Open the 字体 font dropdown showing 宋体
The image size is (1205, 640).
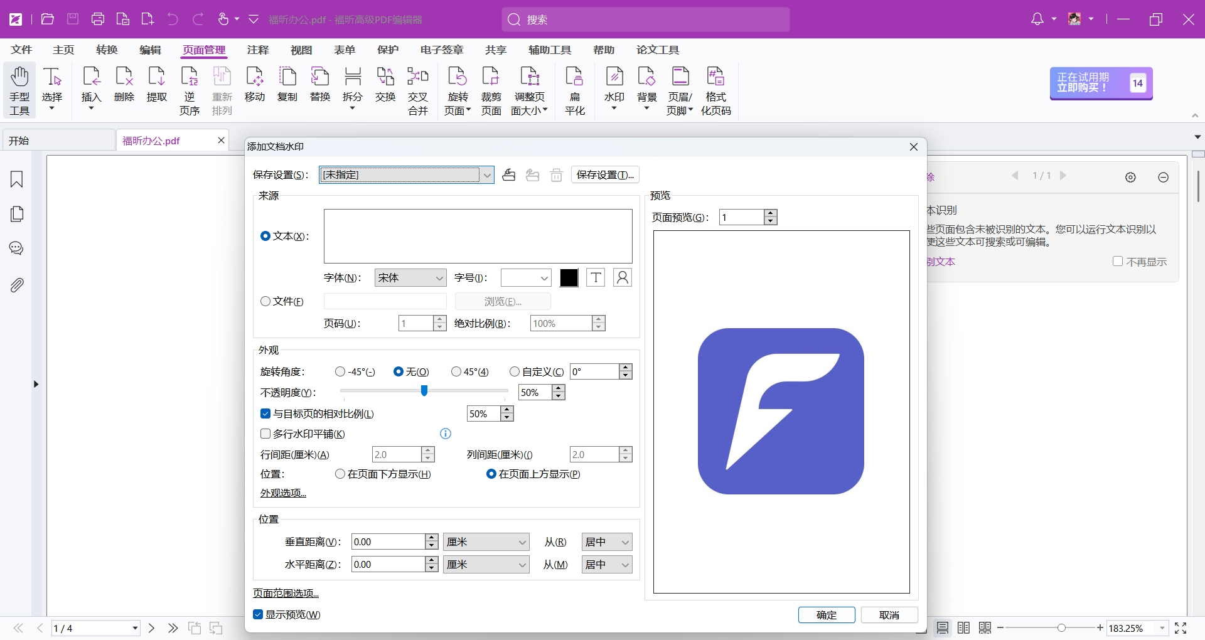(410, 277)
